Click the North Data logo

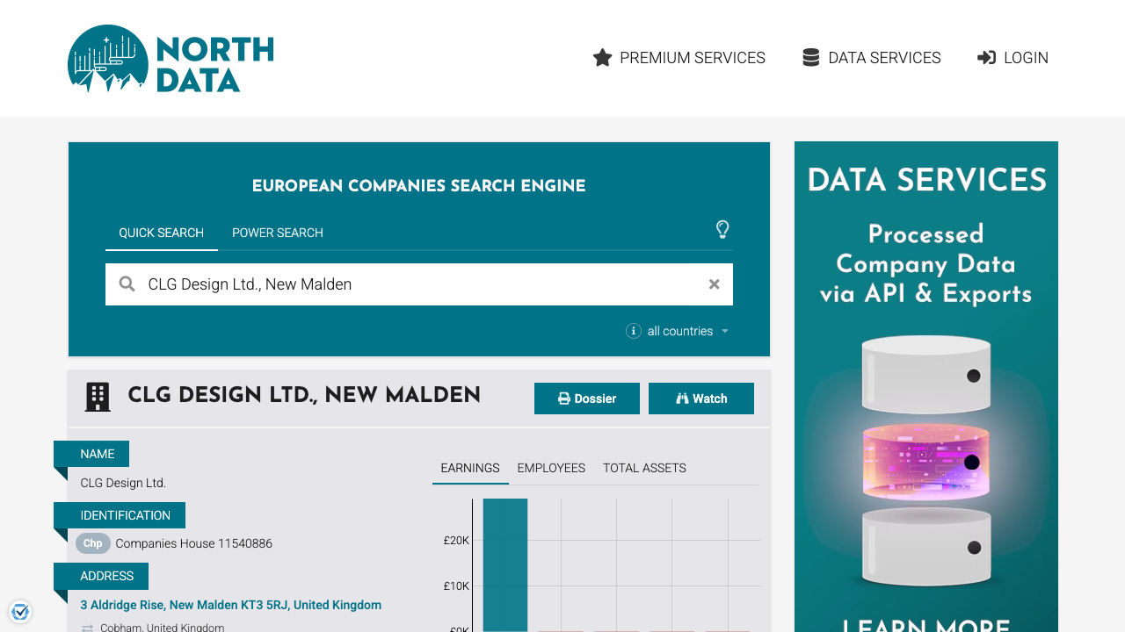tap(171, 59)
